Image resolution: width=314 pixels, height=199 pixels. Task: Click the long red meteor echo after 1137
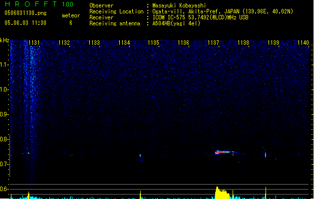tap(225, 152)
